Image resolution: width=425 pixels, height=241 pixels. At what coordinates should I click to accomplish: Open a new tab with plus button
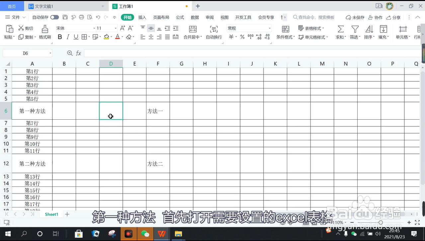[198, 6]
